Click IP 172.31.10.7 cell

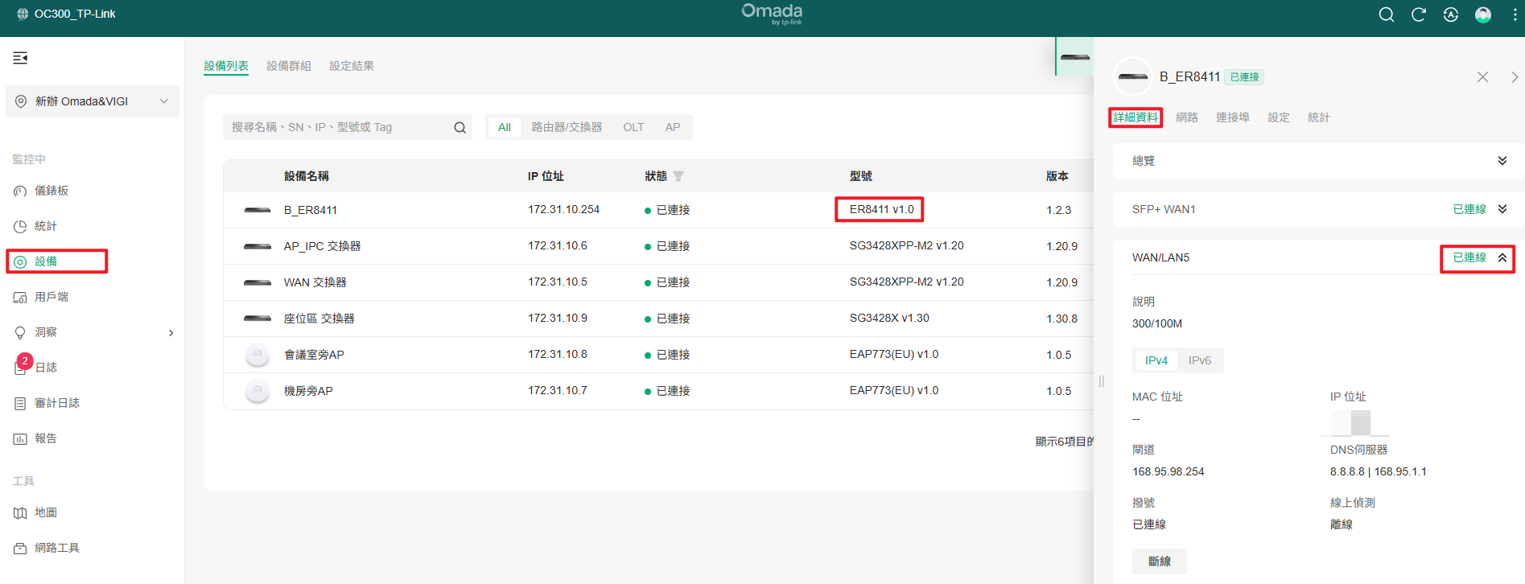pos(558,390)
